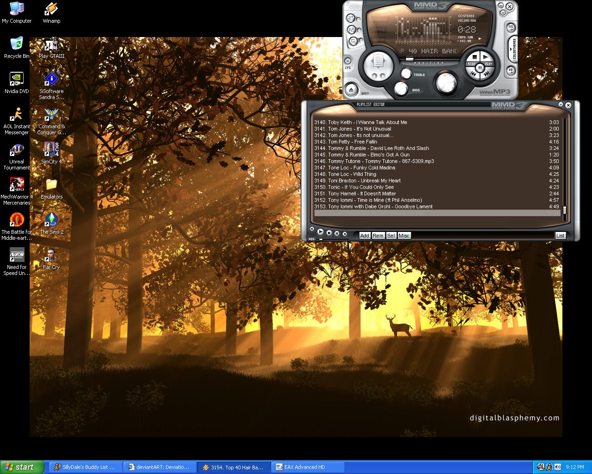Toggle the playlist editor with the list icon
This screenshot has width=592, height=474.
pos(378,61)
